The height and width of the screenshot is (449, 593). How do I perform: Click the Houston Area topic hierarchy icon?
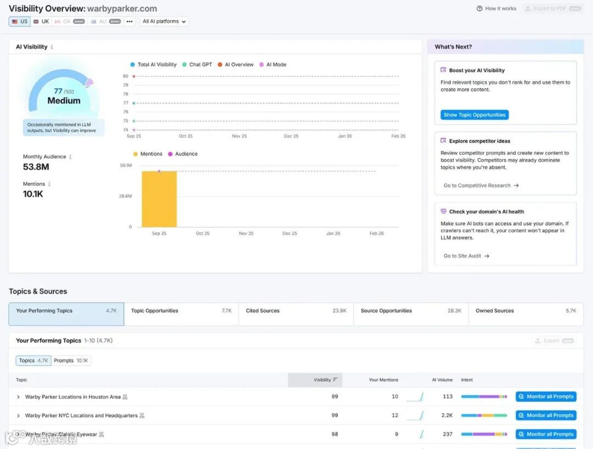pos(125,397)
